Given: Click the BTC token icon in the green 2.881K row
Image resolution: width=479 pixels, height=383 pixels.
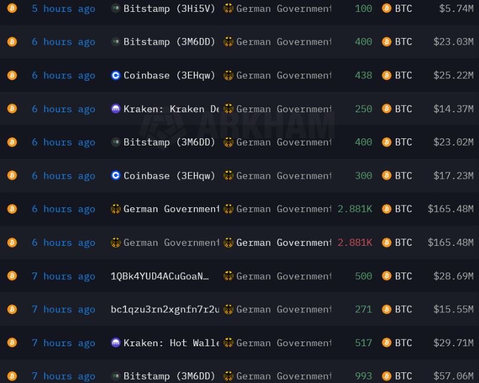Looking at the screenshot, I should 386,209.
